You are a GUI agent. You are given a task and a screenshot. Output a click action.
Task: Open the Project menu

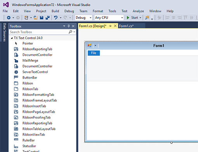41,11
